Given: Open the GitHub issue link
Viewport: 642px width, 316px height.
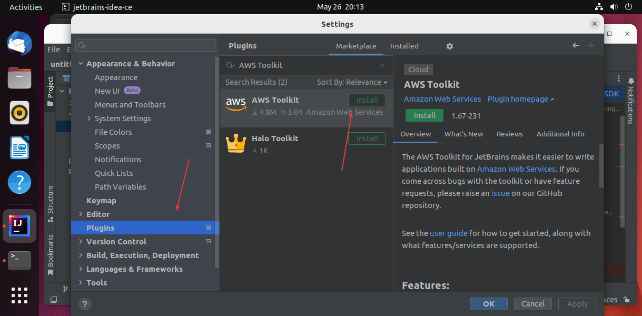Looking at the screenshot, I should 500,193.
